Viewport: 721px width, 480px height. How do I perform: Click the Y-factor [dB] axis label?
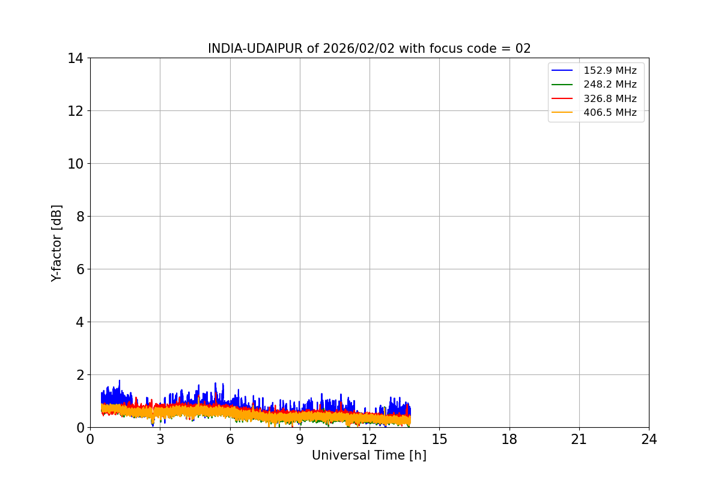click(x=56, y=243)
